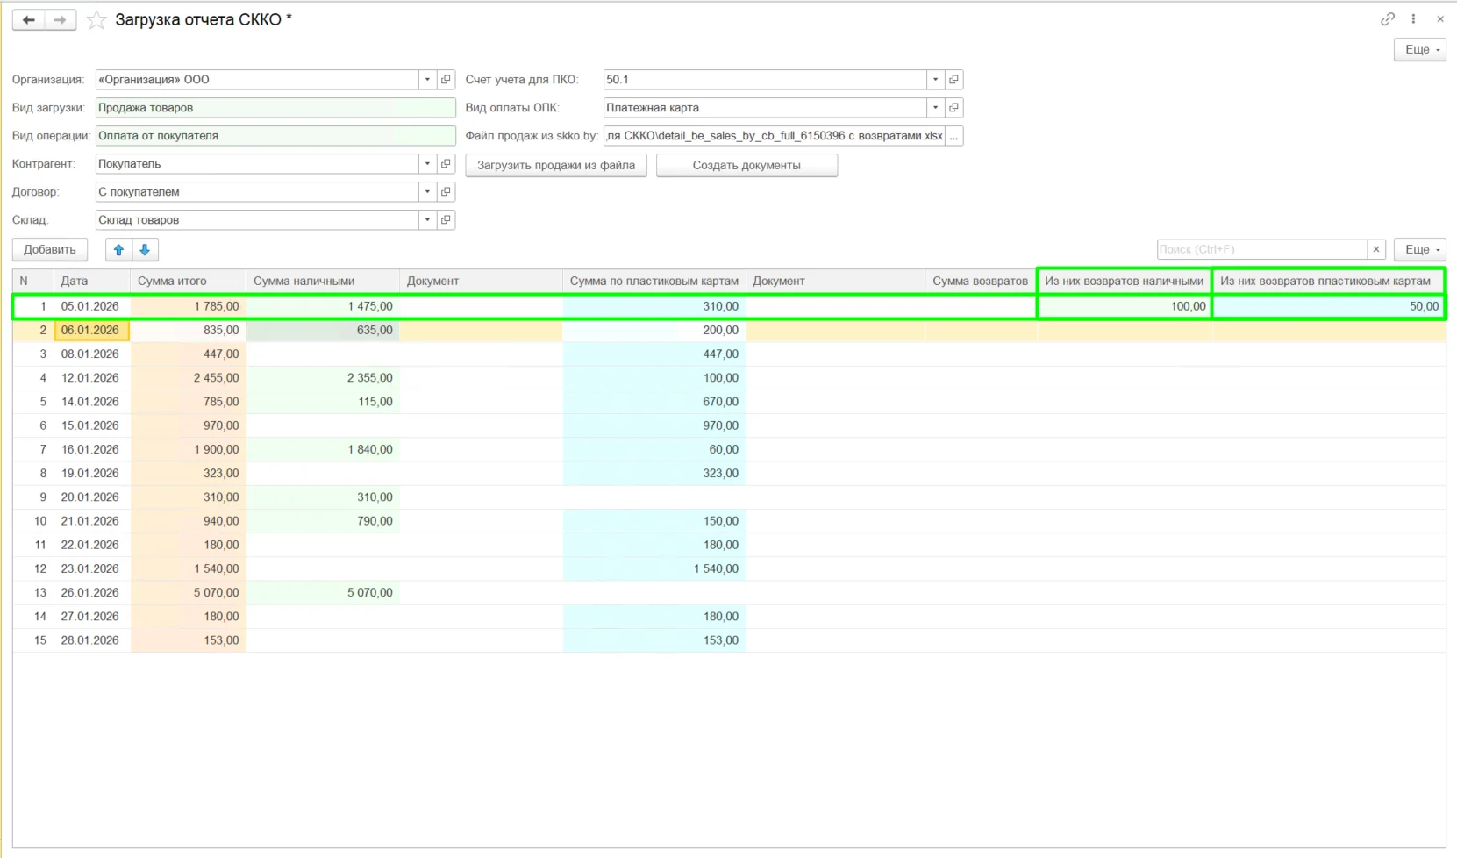This screenshot has width=1457, height=858.
Task: Expand the Склад dropdown arrow
Action: [x=427, y=220]
